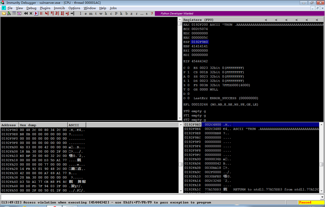
Task: Click the Restart program rewind icon
Action: click(x=26, y=13)
